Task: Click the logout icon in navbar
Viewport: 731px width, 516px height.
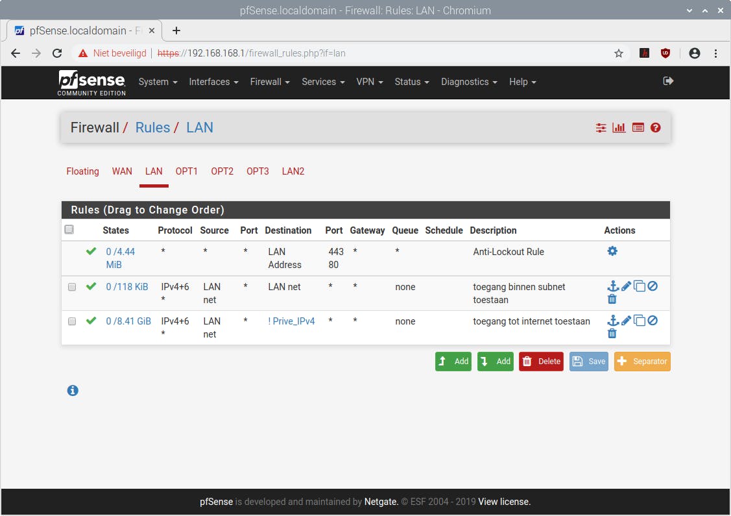Action: point(668,81)
